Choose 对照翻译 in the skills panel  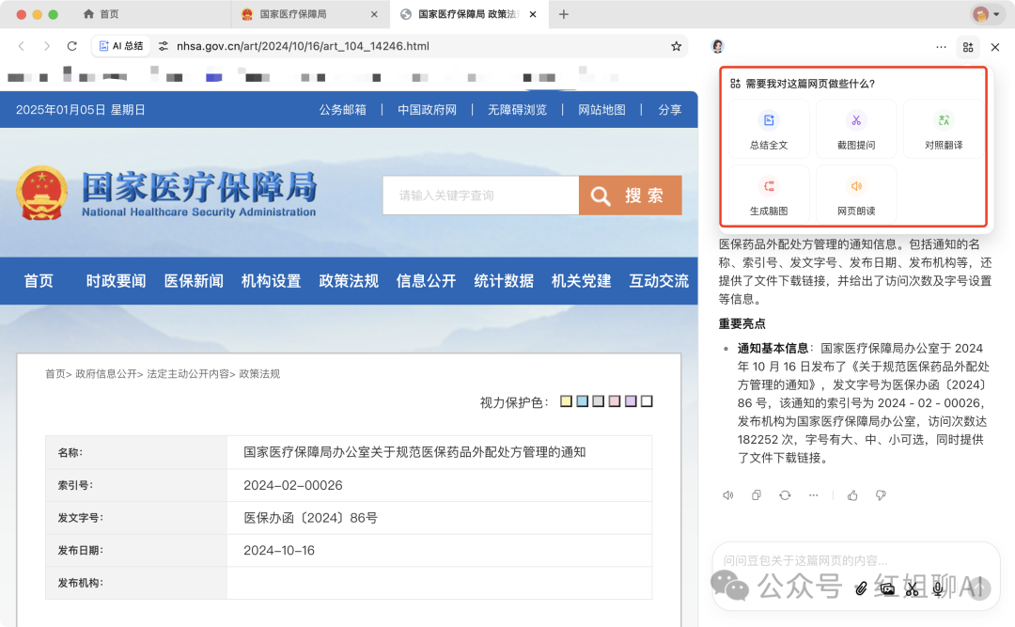944,129
